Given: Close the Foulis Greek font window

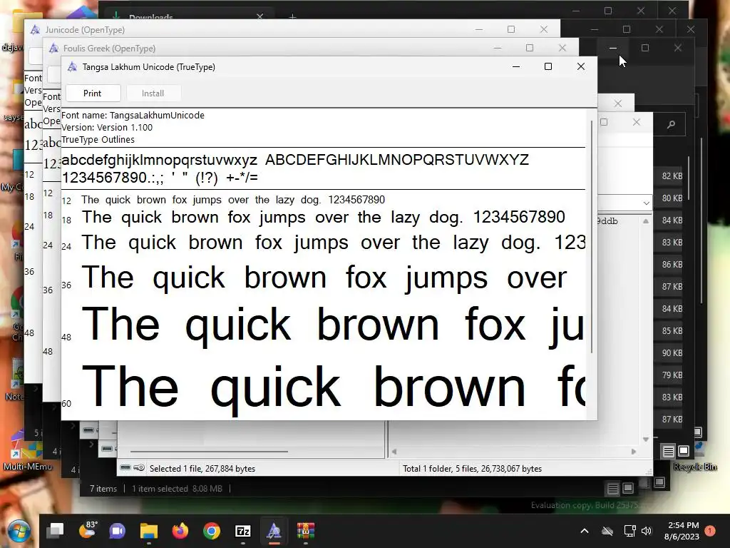Looking at the screenshot, I should tap(562, 48).
